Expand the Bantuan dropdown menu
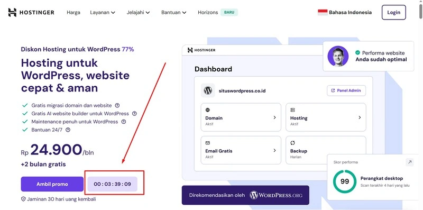Image resolution: width=423 pixels, height=210 pixels. 174,12
